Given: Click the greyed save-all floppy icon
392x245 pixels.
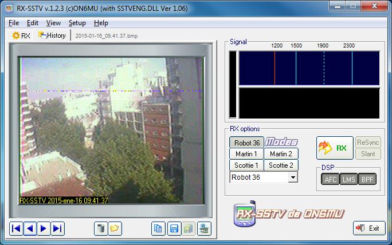Looking at the screenshot, I should point(188,228).
